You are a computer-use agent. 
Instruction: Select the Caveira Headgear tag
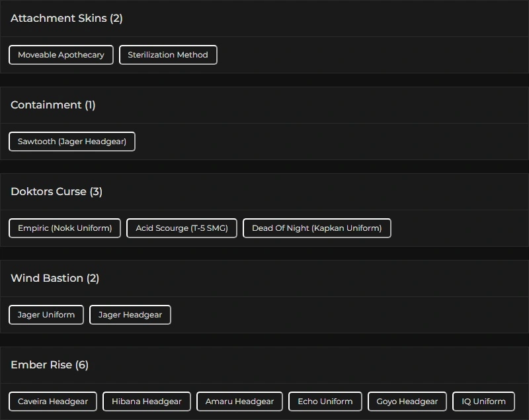pos(53,401)
